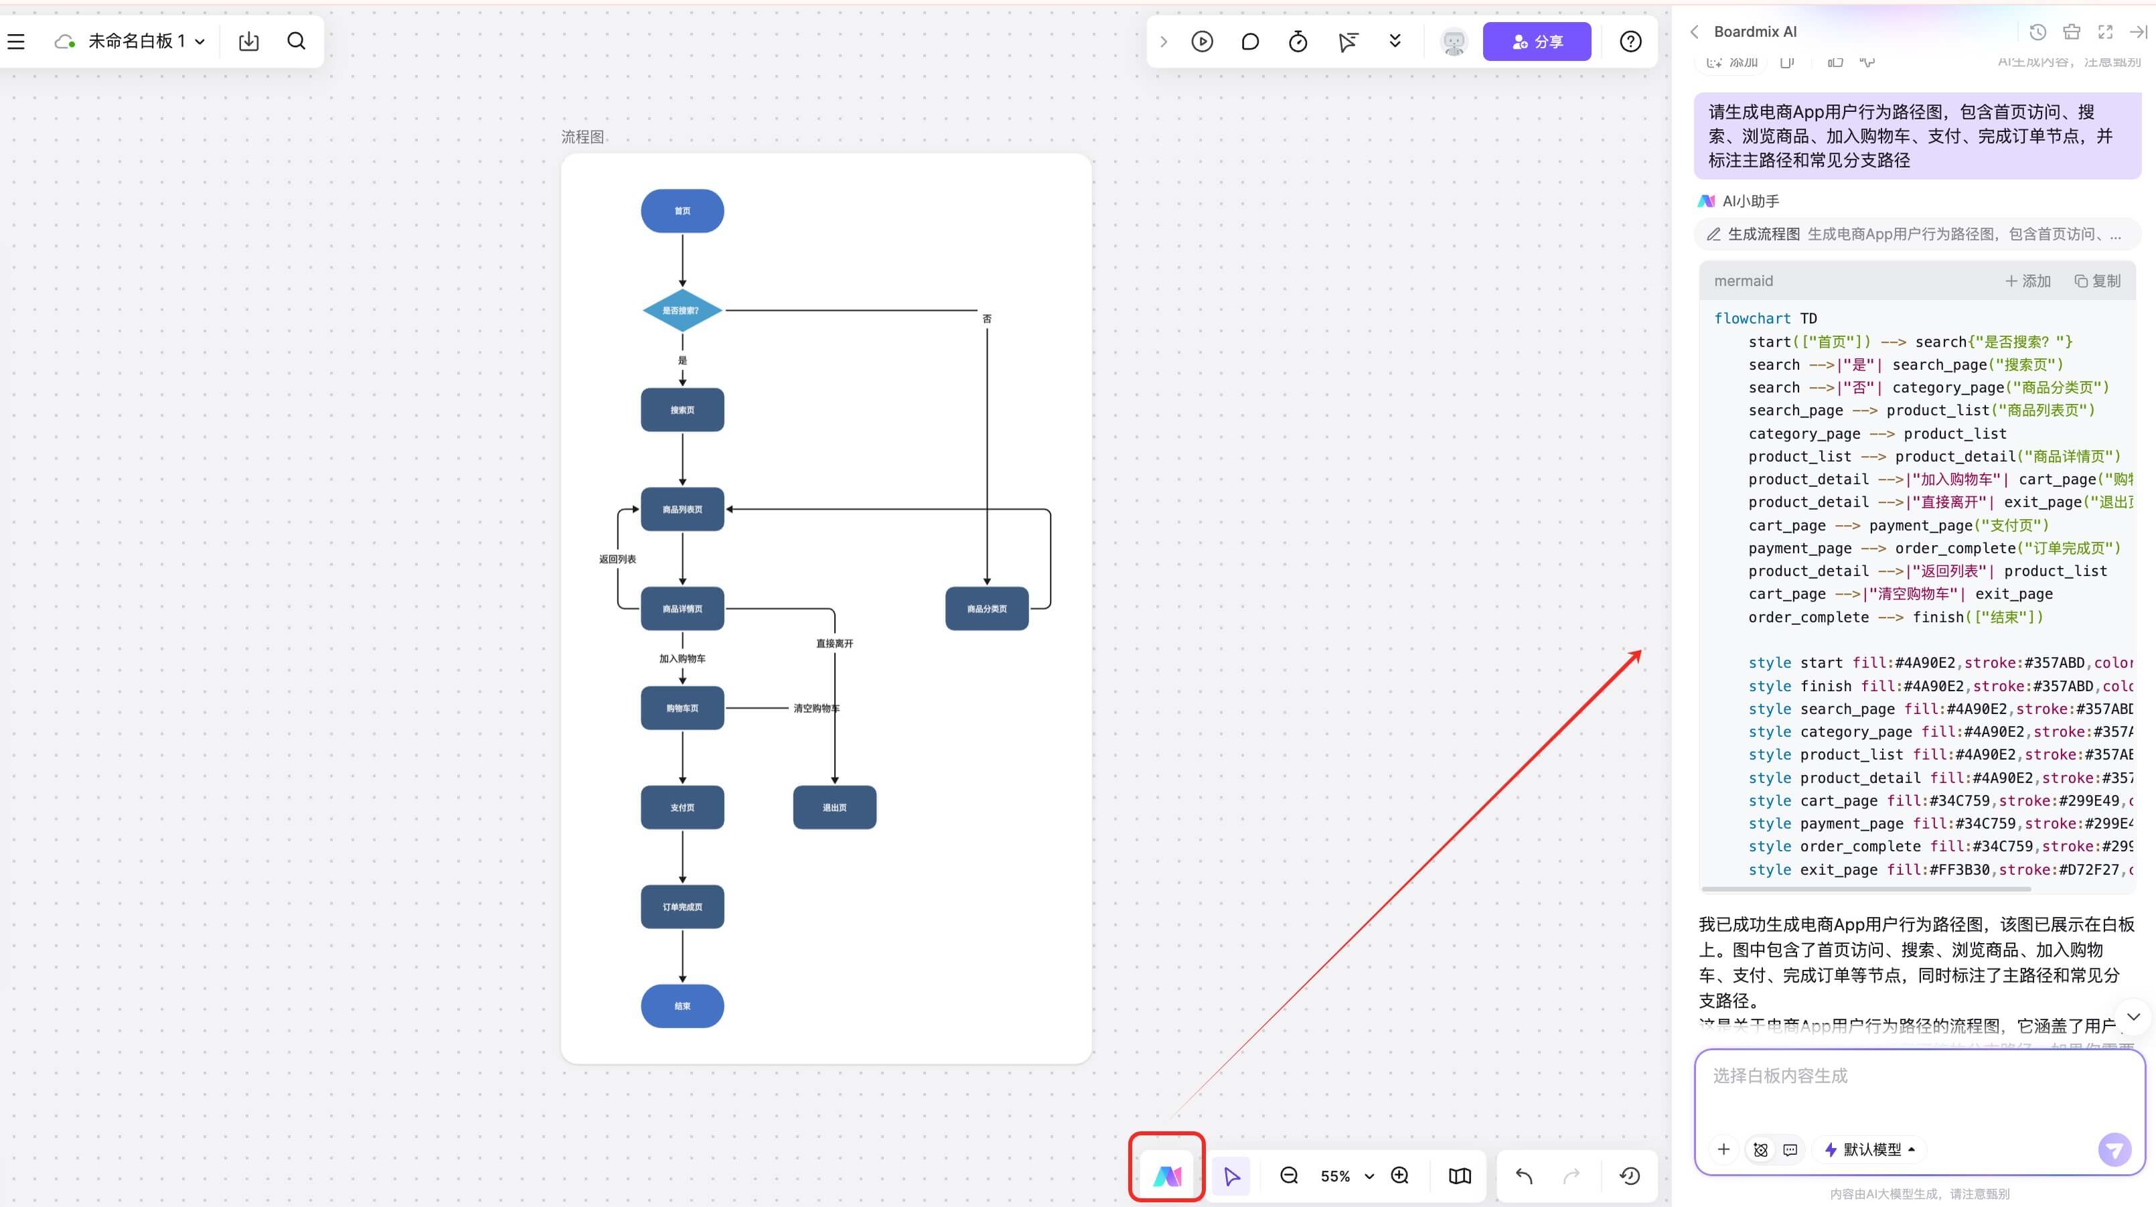Open the minimap book icon

pyautogui.click(x=1460, y=1176)
